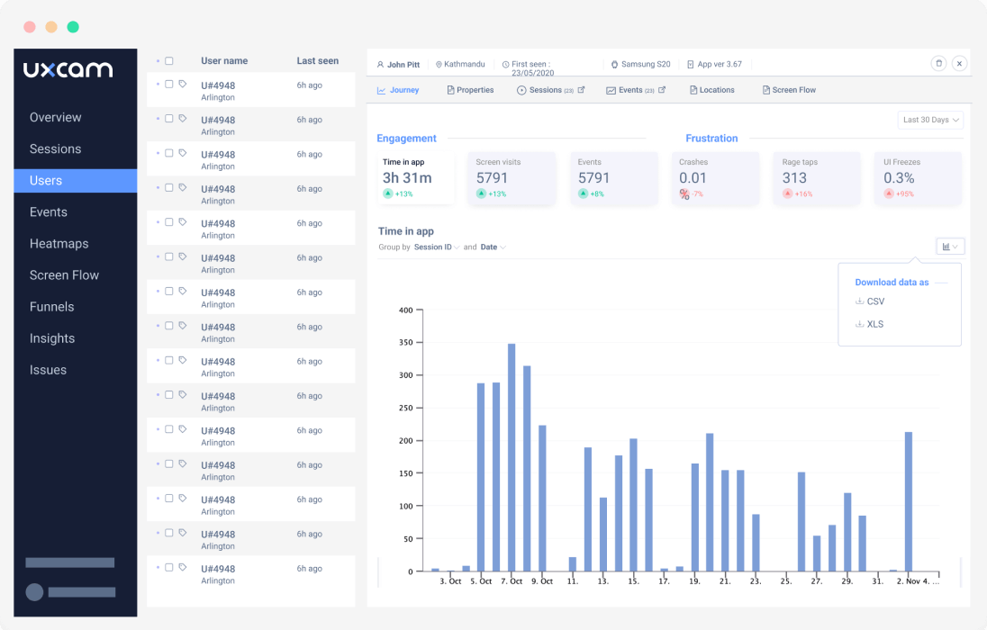The height and width of the screenshot is (630, 987).
Task: Open the Last 30 Days dropdown
Action: click(x=928, y=119)
